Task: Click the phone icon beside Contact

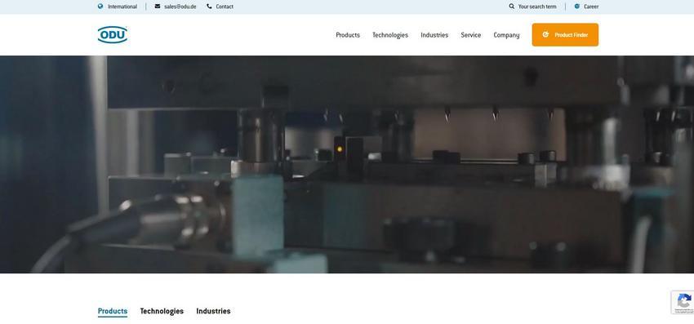Action: click(209, 7)
